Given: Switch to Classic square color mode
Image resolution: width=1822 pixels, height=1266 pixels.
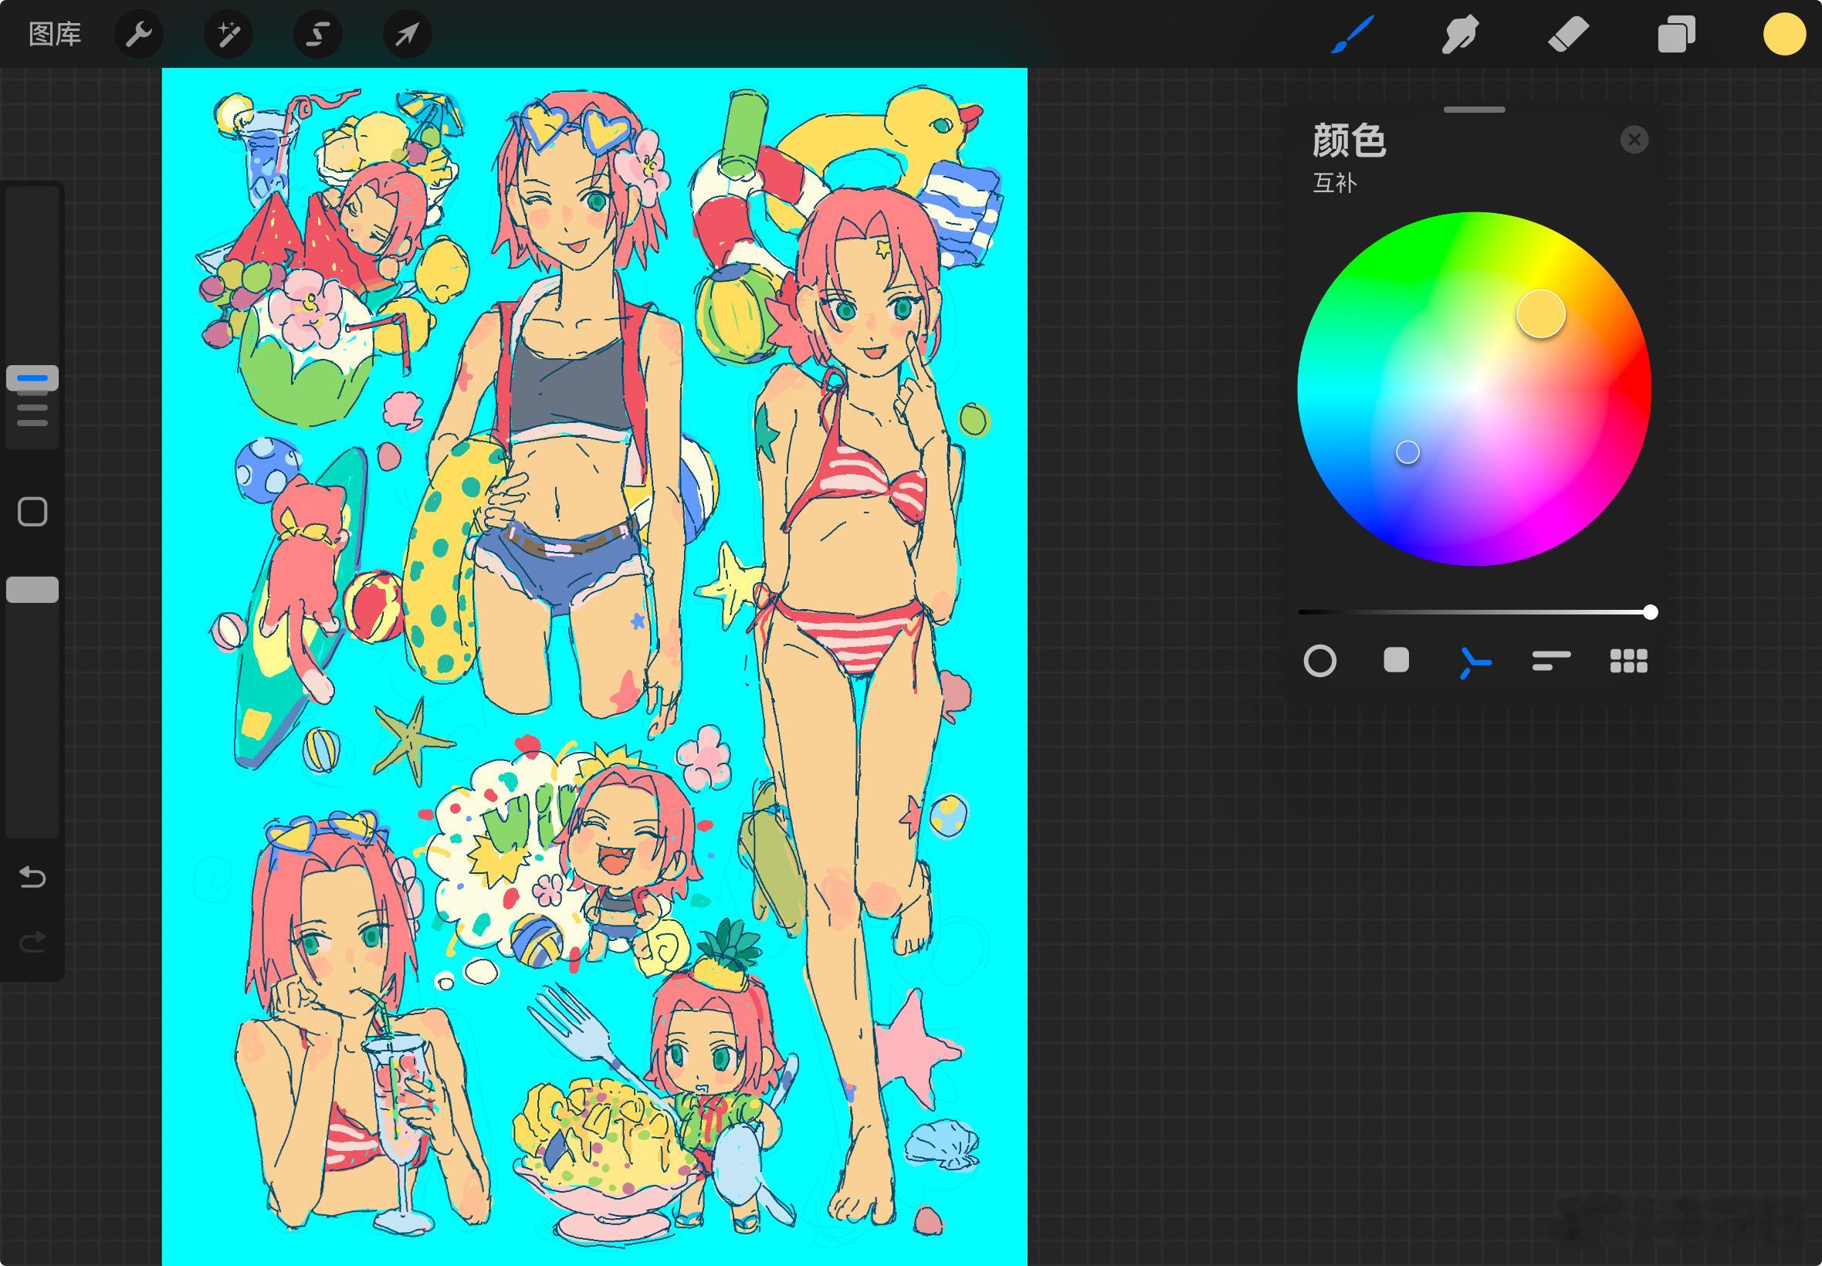Looking at the screenshot, I should 1396,660.
